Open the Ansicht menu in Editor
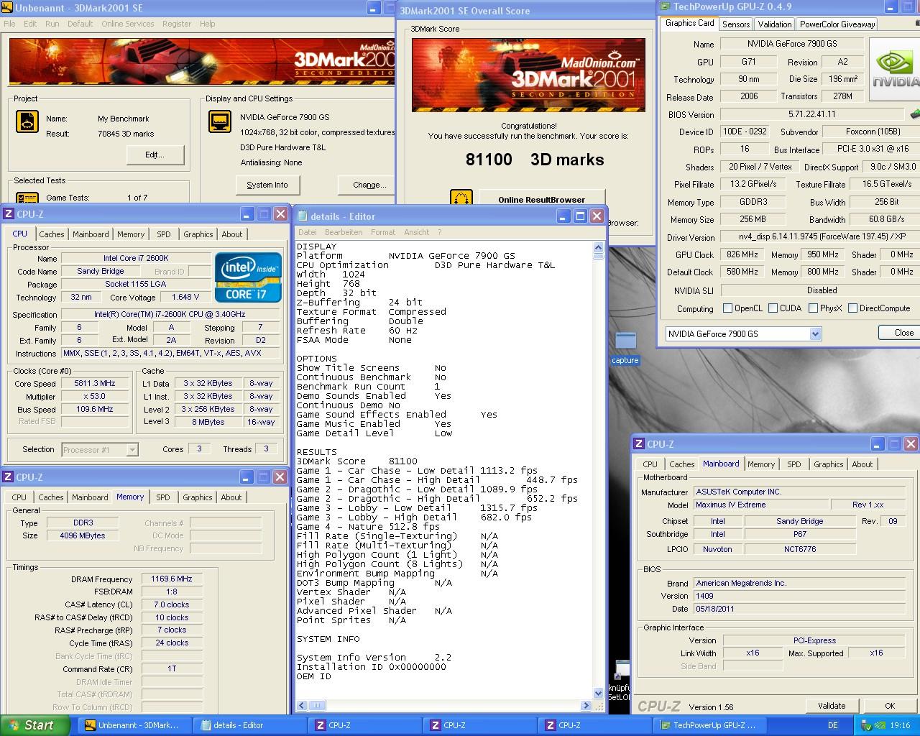 click(417, 232)
